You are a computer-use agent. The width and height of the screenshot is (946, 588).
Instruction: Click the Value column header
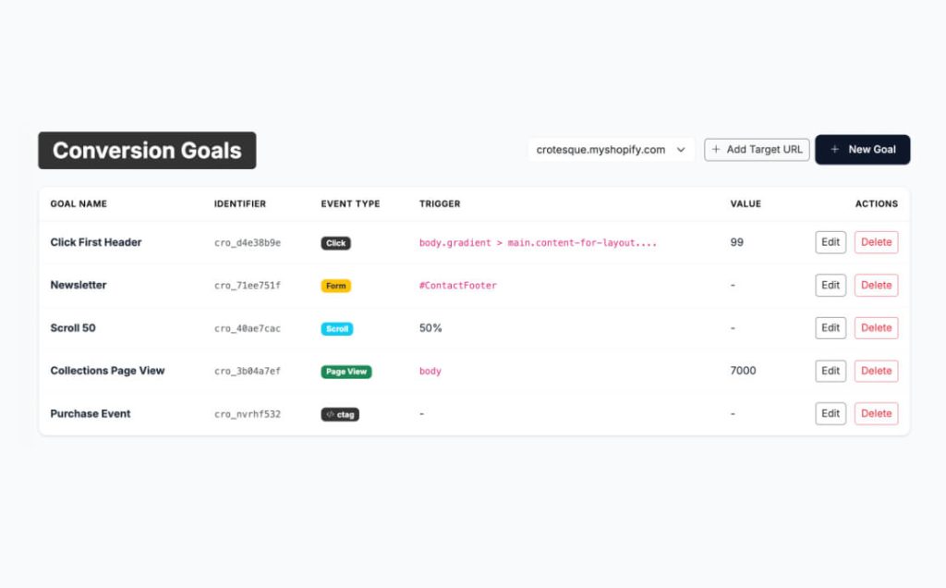[x=746, y=203]
